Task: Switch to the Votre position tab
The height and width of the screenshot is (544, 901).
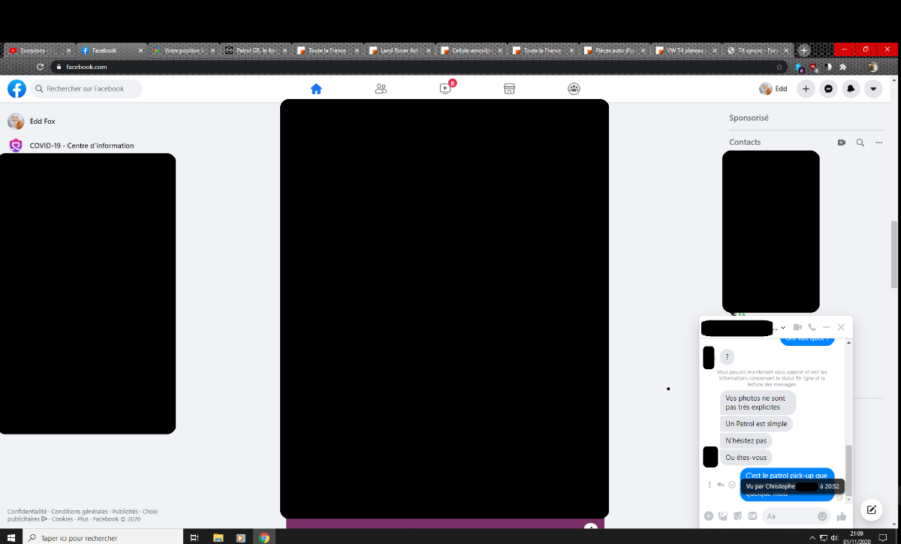Action: [182, 50]
